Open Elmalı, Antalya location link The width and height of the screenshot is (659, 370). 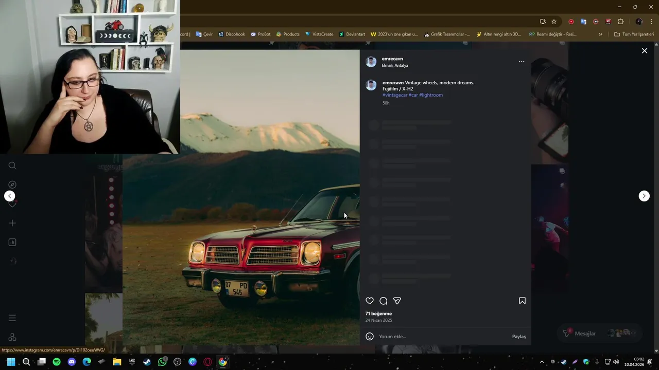tap(395, 66)
